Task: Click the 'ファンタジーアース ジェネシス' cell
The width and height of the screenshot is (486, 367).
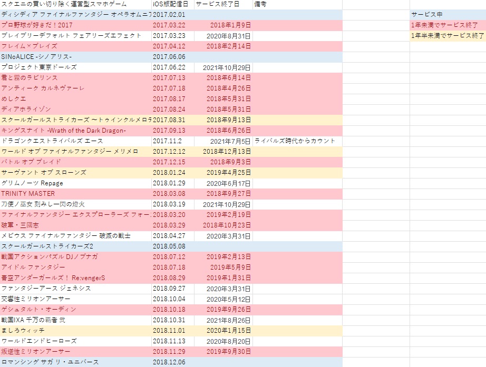Action: [76, 289]
